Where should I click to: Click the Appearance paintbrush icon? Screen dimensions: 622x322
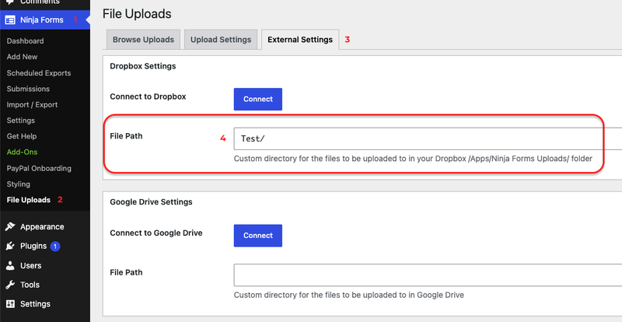click(10, 226)
